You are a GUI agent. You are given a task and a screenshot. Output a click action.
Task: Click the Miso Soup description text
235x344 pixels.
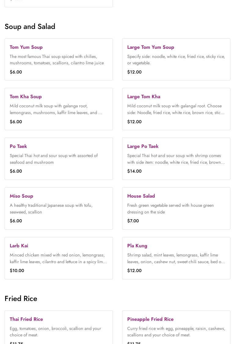click(x=51, y=209)
